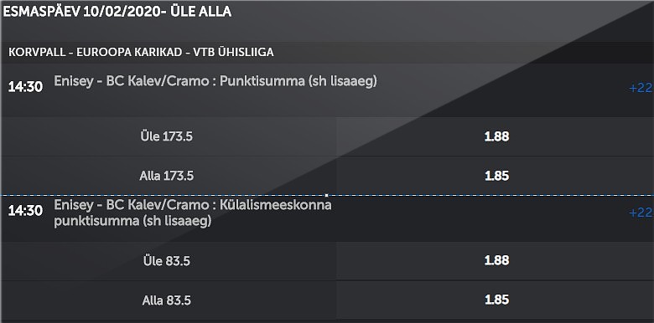Click the 14:30 time of Punktisumma match
This screenshot has width=654, height=323.
[x=25, y=87]
